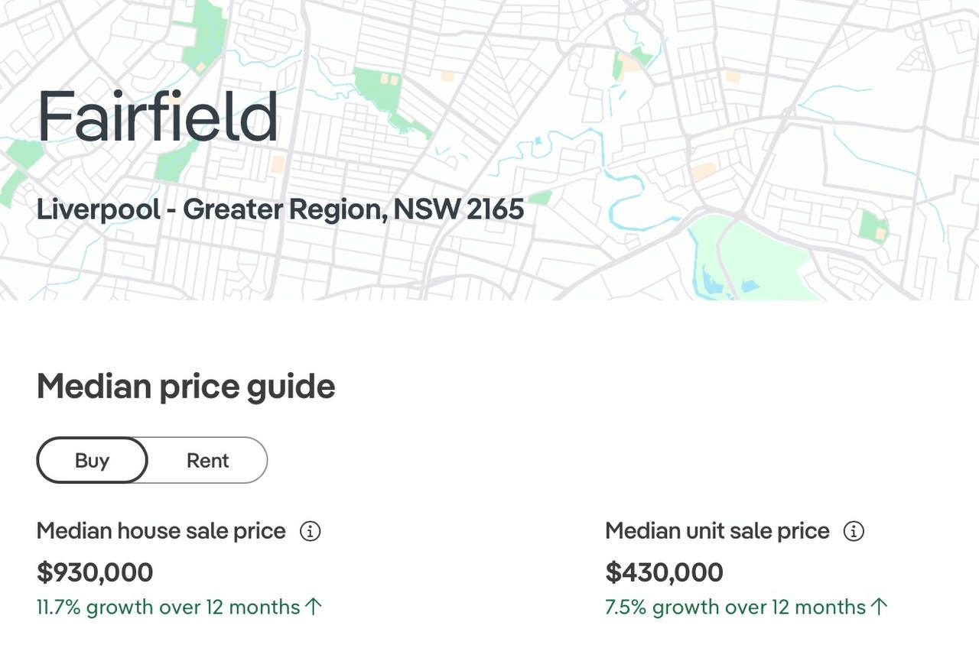Click the $930,000 house price figure
Screen dimensions: 979x648
click(x=95, y=572)
